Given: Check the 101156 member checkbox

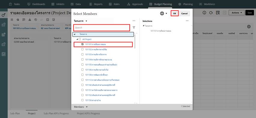Looking at the screenshot, I should (82, 100).
